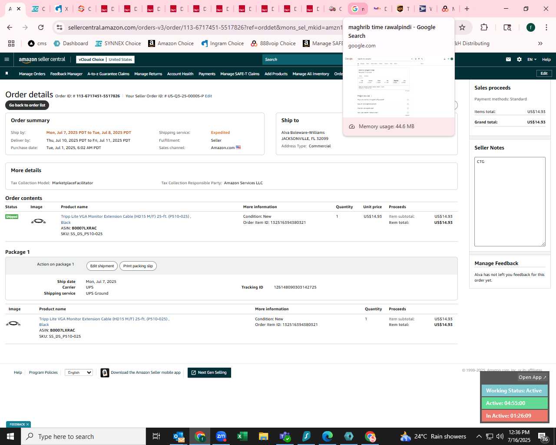Click the Next Gen Selling button
The image size is (556, 445).
(x=209, y=372)
